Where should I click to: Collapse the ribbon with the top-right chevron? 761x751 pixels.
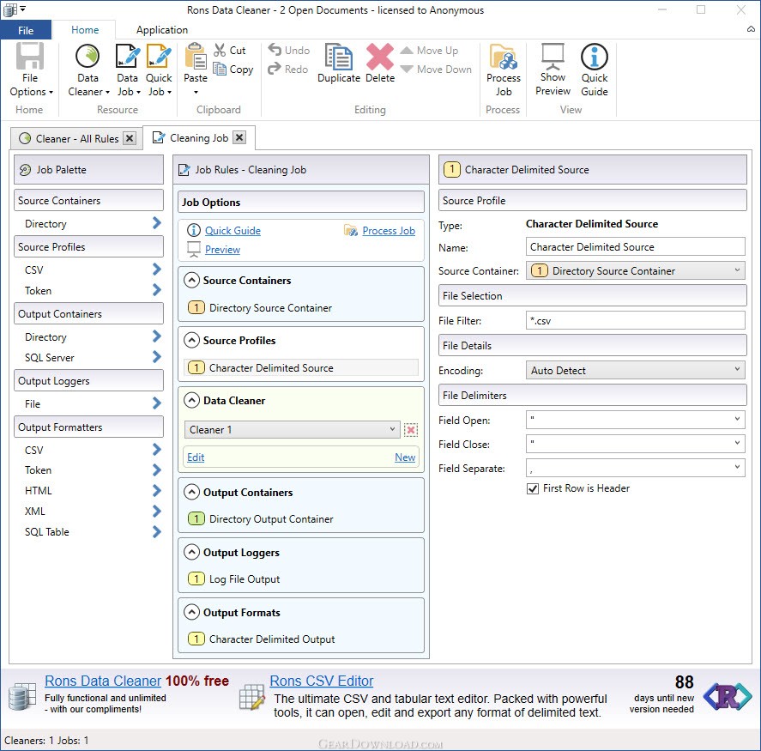point(751,30)
